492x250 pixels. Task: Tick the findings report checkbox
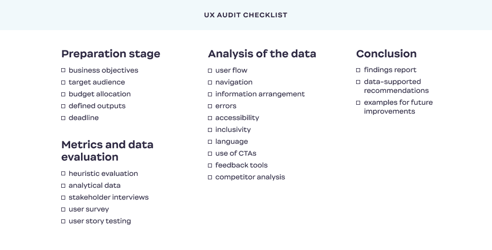358,70
